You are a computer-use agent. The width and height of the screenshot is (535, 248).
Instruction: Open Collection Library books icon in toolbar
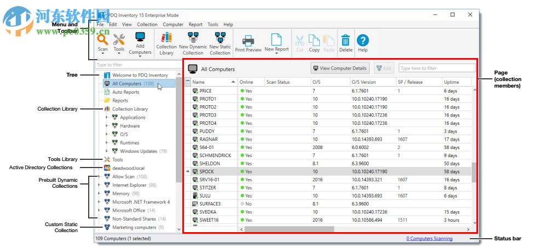click(x=166, y=37)
